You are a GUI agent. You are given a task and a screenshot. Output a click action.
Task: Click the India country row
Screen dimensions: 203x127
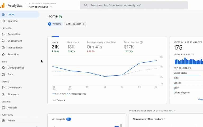coord(188,78)
